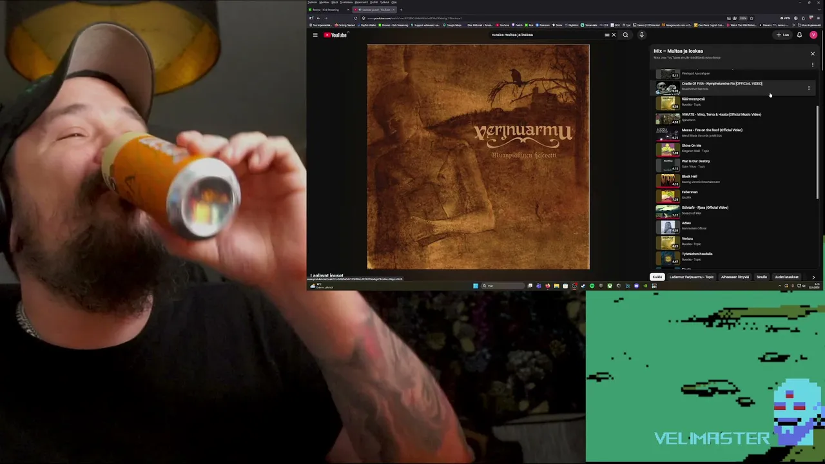825x464 pixels.
Task: Select the song Veriura
Action: 688,238
